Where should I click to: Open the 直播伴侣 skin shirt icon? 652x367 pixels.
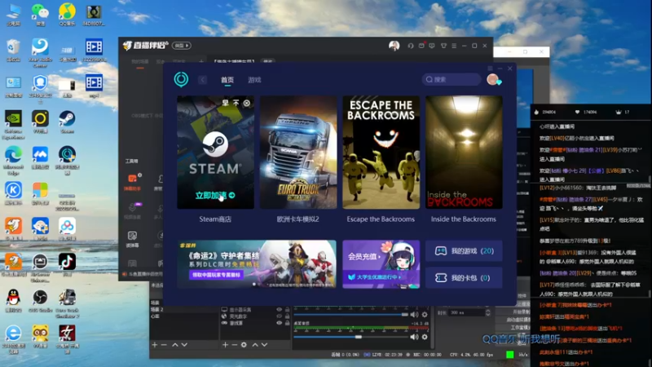[443, 46]
